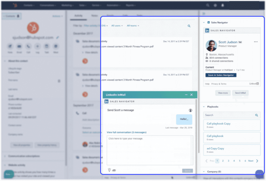
Task: Click the orange HubSpot contact avatar
Action: point(33,28)
